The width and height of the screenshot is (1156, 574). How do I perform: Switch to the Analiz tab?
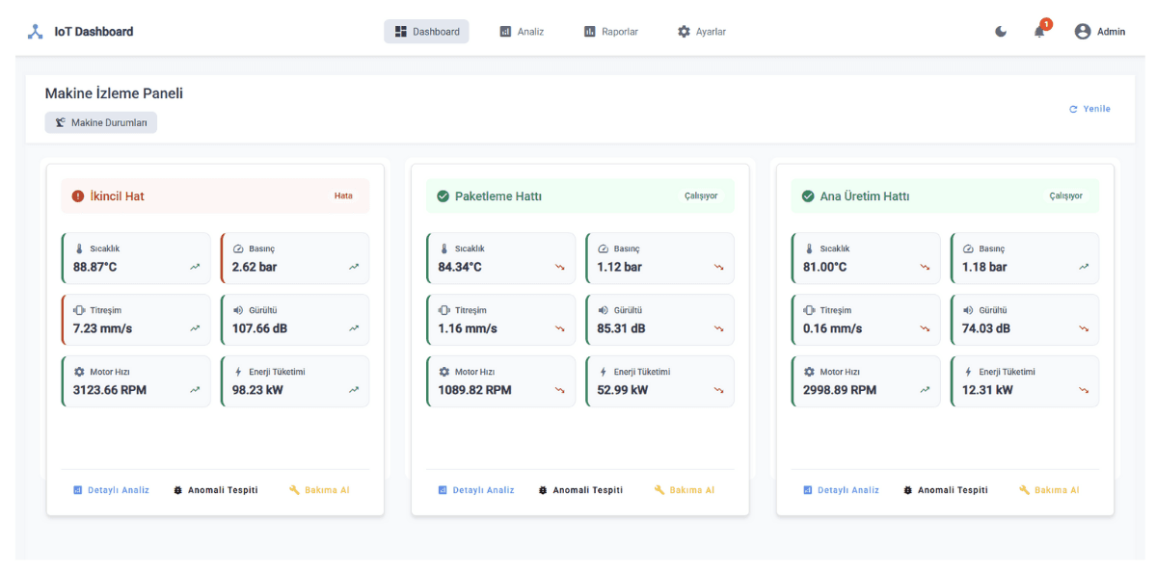pyautogui.click(x=521, y=31)
